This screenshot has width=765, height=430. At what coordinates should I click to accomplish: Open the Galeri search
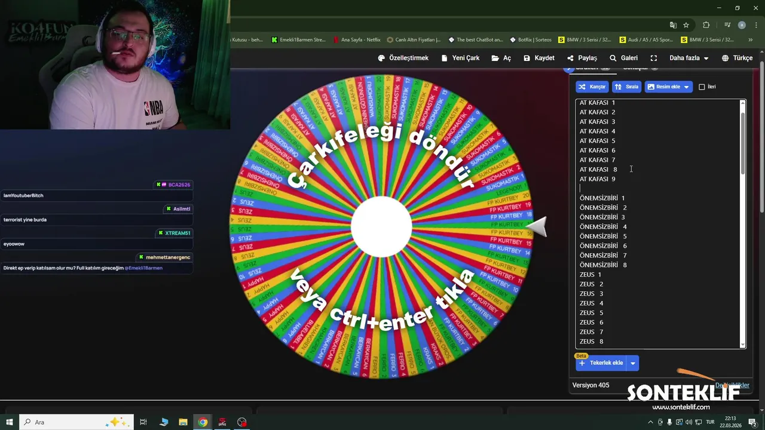click(623, 58)
